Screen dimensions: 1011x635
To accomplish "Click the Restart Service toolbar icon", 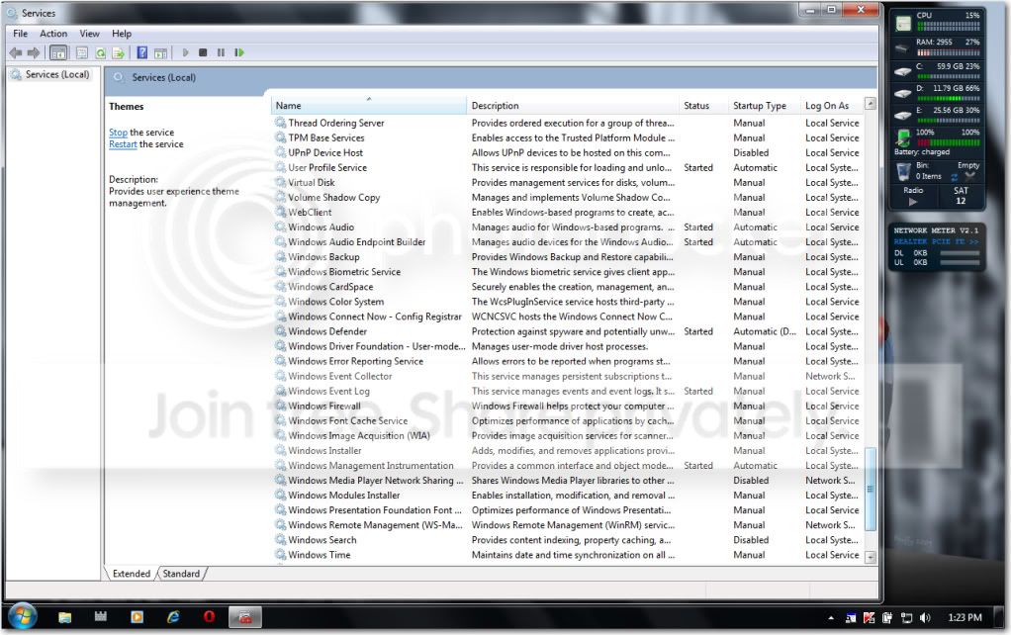I will click(x=239, y=52).
